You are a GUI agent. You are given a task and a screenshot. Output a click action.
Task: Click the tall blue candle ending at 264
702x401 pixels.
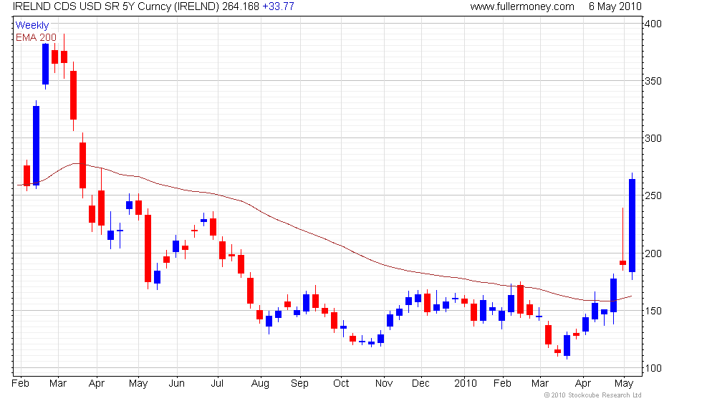pos(632,226)
